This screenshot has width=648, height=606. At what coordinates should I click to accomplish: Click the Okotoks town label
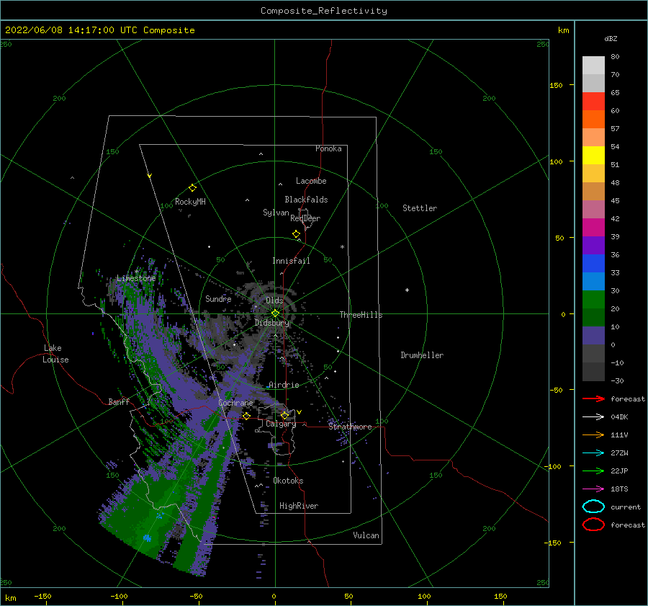(288, 481)
